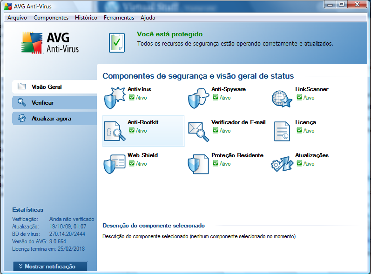Open the Histórico menu
The width and height of the screenshot is (371, 274).
(x=86, y=18)
